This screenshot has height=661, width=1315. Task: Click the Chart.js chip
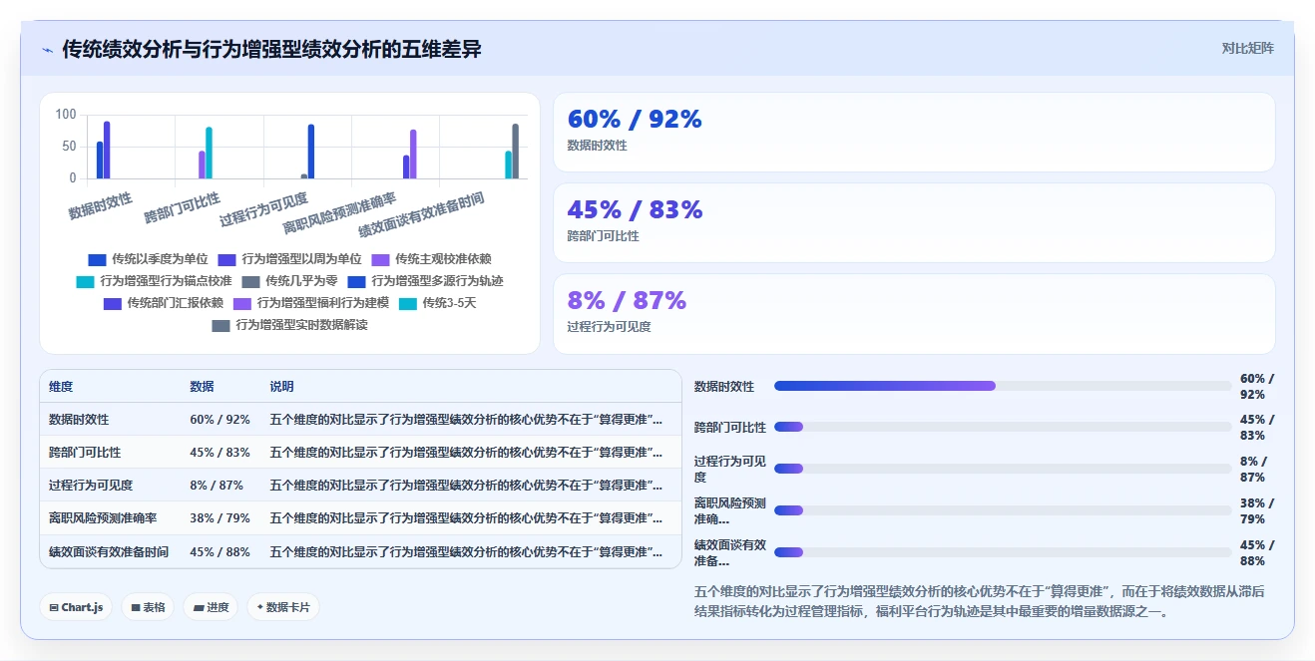click(x=76, y=607)
